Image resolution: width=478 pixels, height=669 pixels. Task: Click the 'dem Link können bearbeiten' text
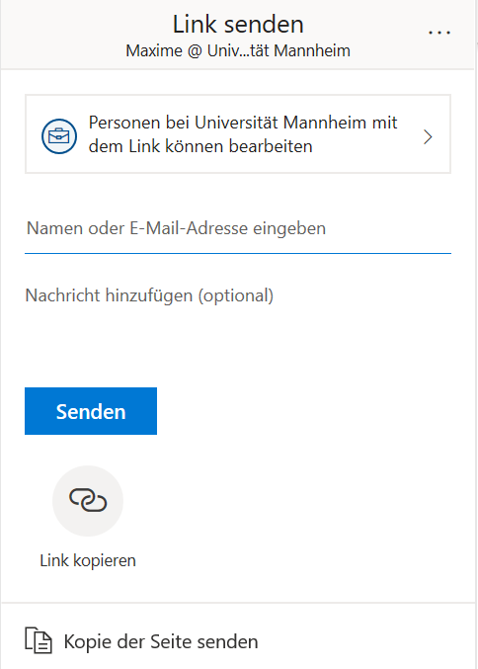(x=200, y=146)
